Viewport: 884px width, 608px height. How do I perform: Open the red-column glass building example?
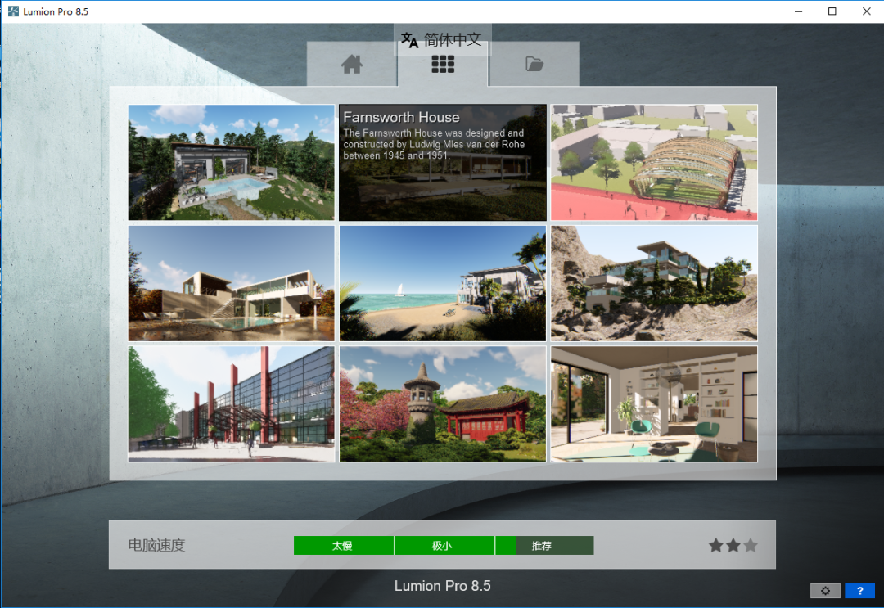pos(231,404)
